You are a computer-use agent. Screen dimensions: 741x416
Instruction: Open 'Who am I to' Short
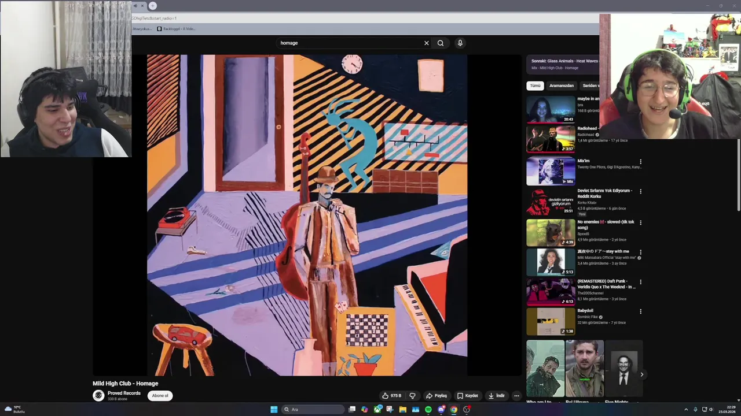545,370
